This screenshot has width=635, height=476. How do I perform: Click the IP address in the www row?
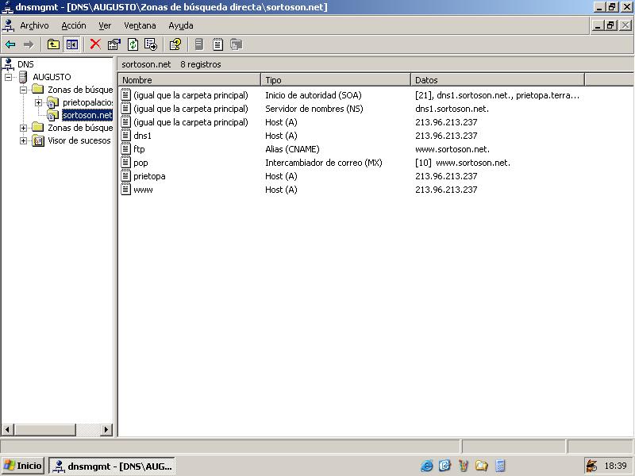click(x=446, y=190)
